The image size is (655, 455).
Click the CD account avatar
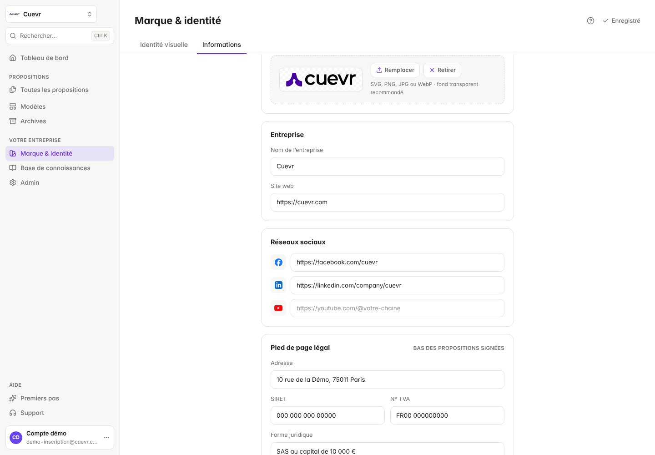(x=16, y=437)
